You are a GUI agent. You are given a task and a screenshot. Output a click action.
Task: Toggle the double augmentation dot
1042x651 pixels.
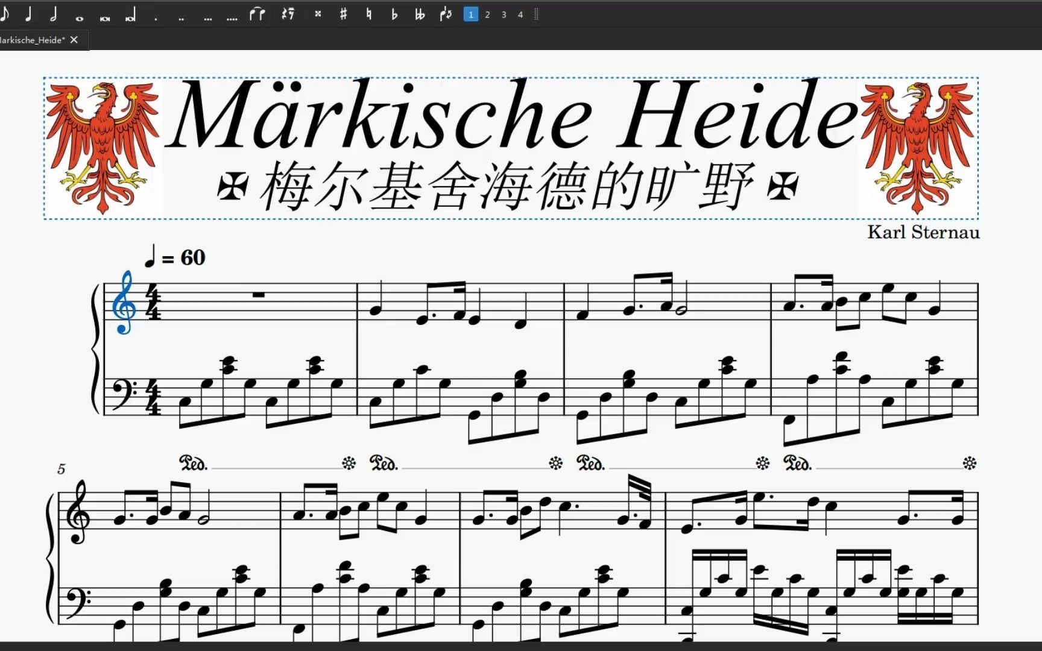tap(181, 19)
